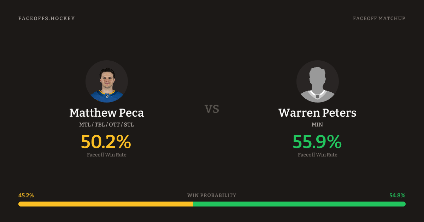Open the FACEOFFS.HOCKEY site link
Image resolution: width=424 pixels, height=222 pixels.
pyautogui.click(x=47, y=18)
